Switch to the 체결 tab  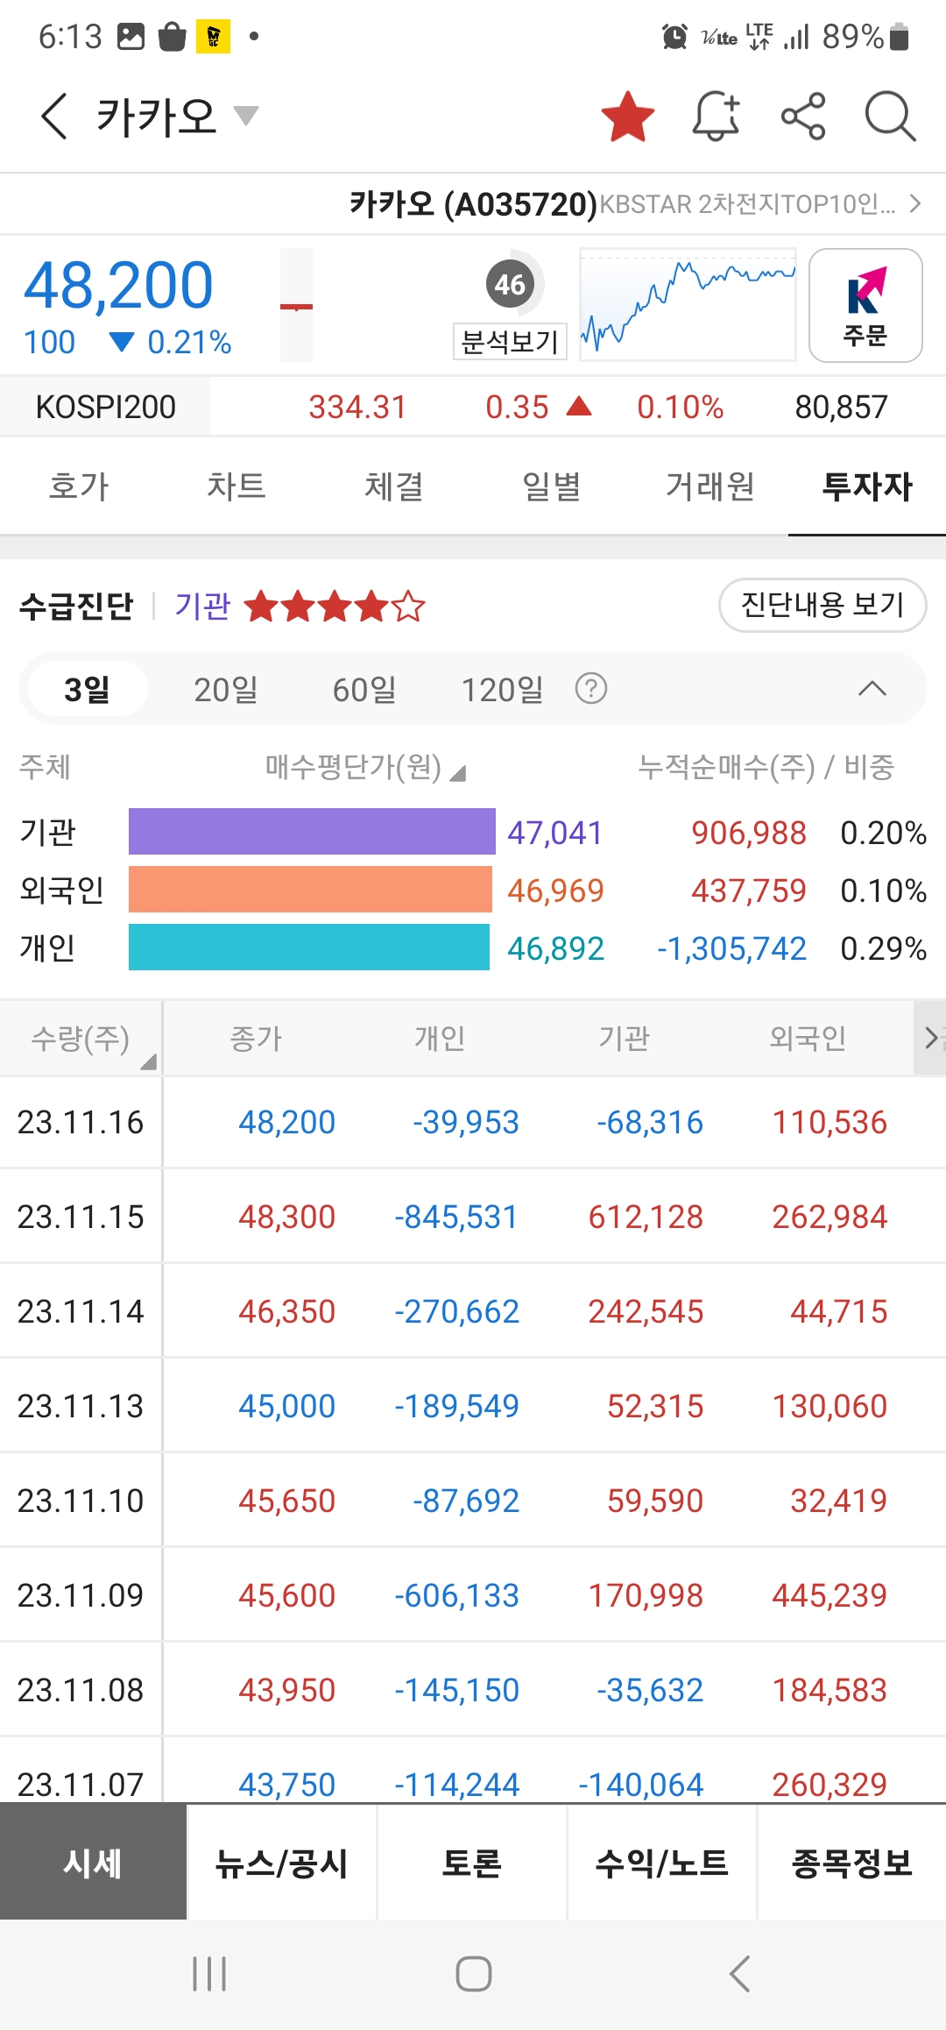click(394, 486)
